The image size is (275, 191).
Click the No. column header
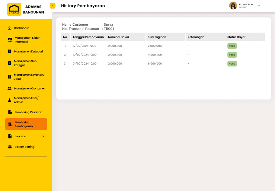[x=66, y=37]
